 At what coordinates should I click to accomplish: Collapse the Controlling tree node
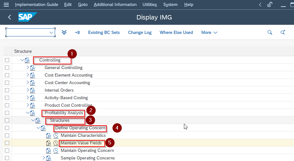click(x=22, y=60)
